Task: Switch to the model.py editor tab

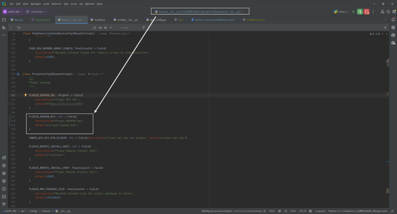Action: (x=98, y=19)
